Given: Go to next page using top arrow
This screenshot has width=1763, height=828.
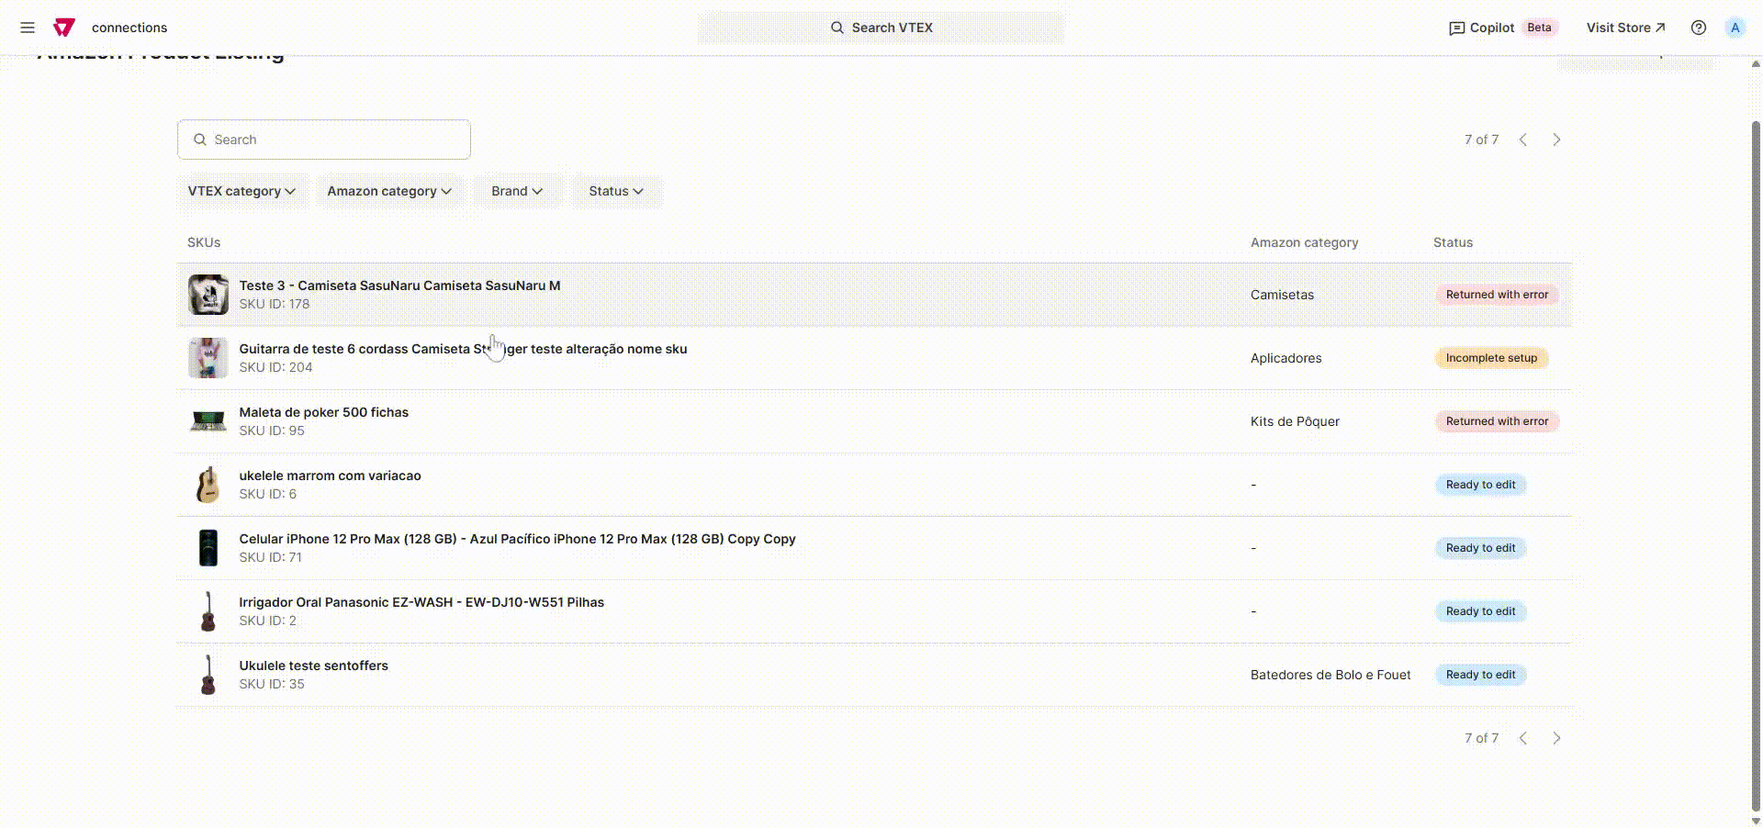Looking at the screenshot, I should (1556, 140).
